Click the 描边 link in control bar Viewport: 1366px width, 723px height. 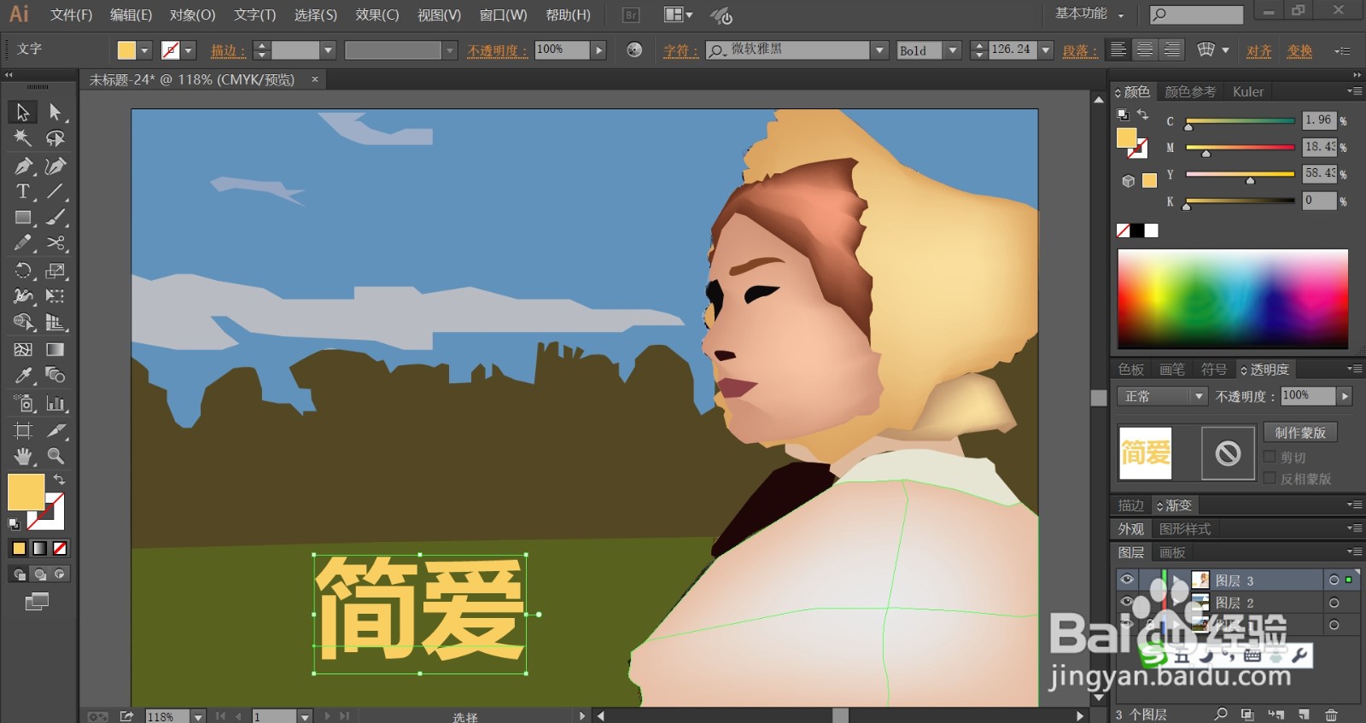click(x=228, y=50)
